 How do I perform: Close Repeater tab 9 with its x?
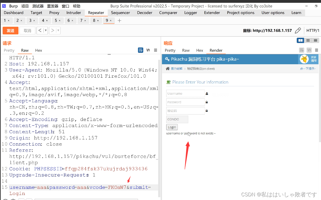pos(111,21)
